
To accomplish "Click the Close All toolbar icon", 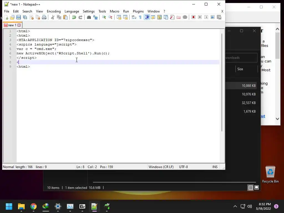I will point(38,17).
